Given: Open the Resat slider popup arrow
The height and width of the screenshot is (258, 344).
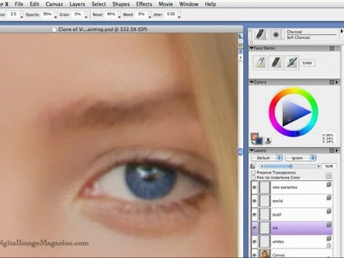Looking at the screenshot, I should 119,16.
